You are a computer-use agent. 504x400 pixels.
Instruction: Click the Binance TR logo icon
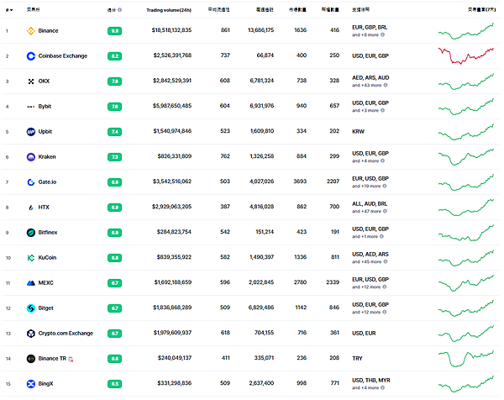point(31,359)
